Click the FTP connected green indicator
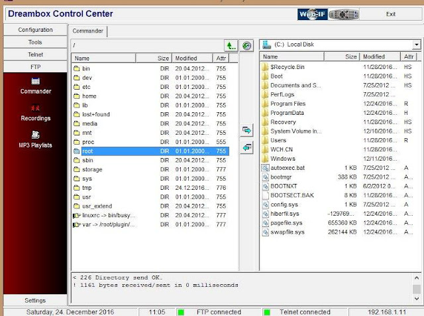The width and height of the screenshot is (424, 316). point(181,312)
